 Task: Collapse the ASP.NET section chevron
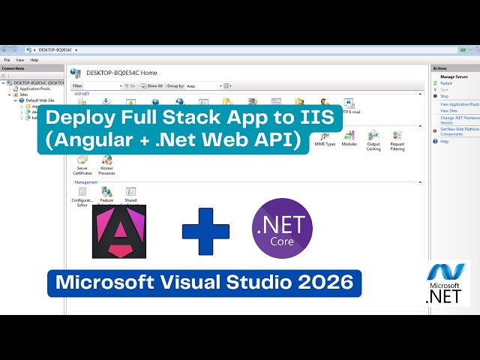point(420,94)
